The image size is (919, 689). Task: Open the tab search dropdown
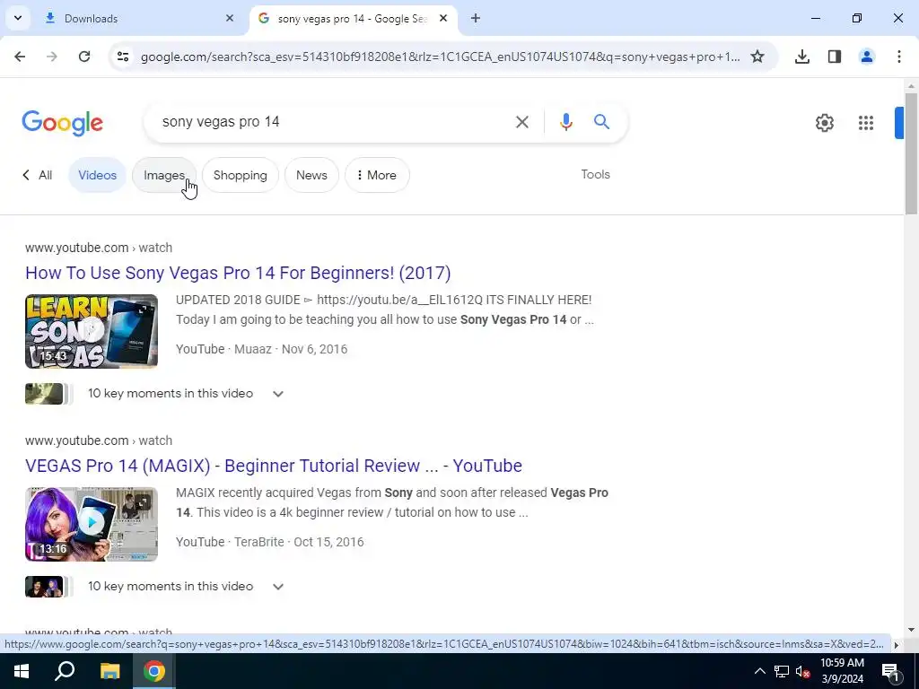(18, 18)
